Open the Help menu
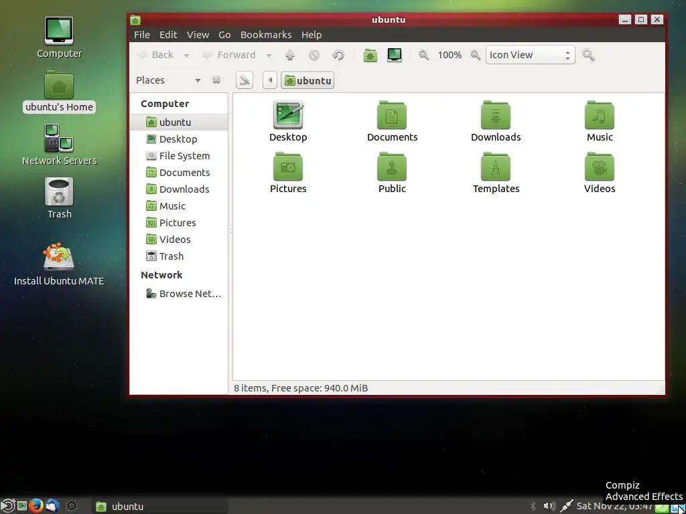The image size is (686, 514). click(312, 35)
